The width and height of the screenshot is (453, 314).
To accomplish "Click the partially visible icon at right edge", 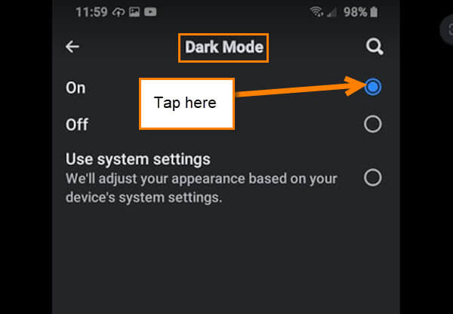I will (x=447, y=29).
